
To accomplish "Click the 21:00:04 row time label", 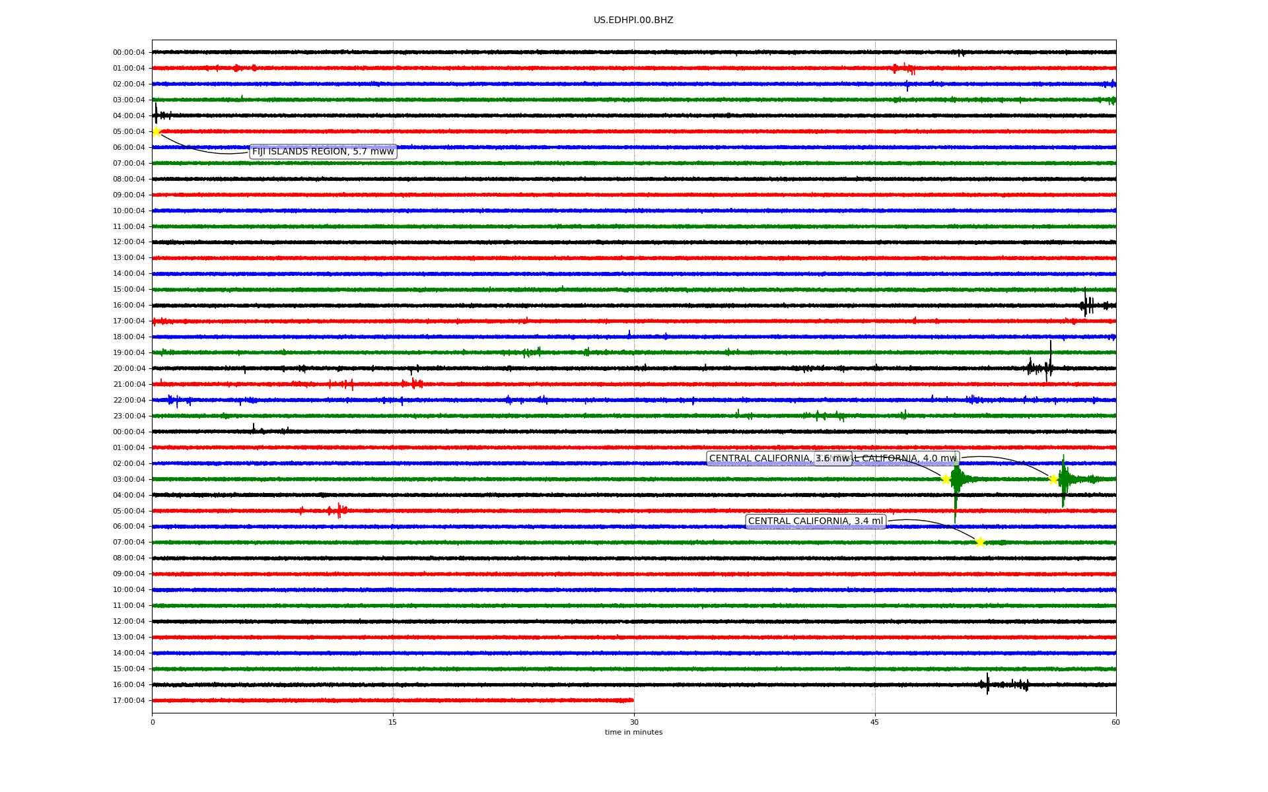I will pos(129,384).
